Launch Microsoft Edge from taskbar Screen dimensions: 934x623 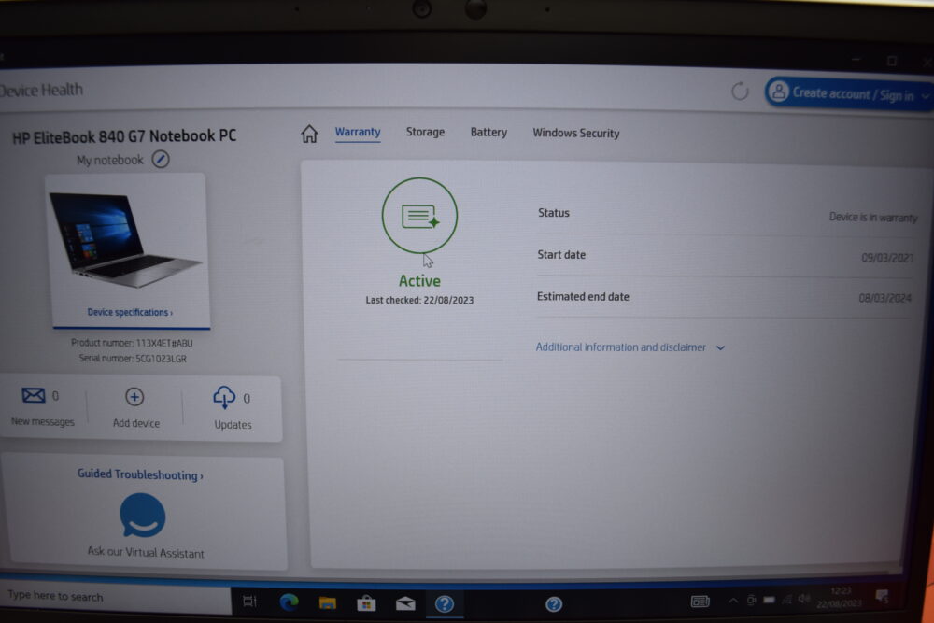click(289, 602)
